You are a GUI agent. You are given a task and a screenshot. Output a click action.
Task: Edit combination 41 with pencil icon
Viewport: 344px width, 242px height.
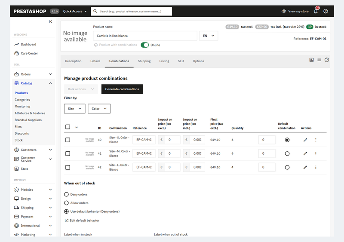click(305, 153)
